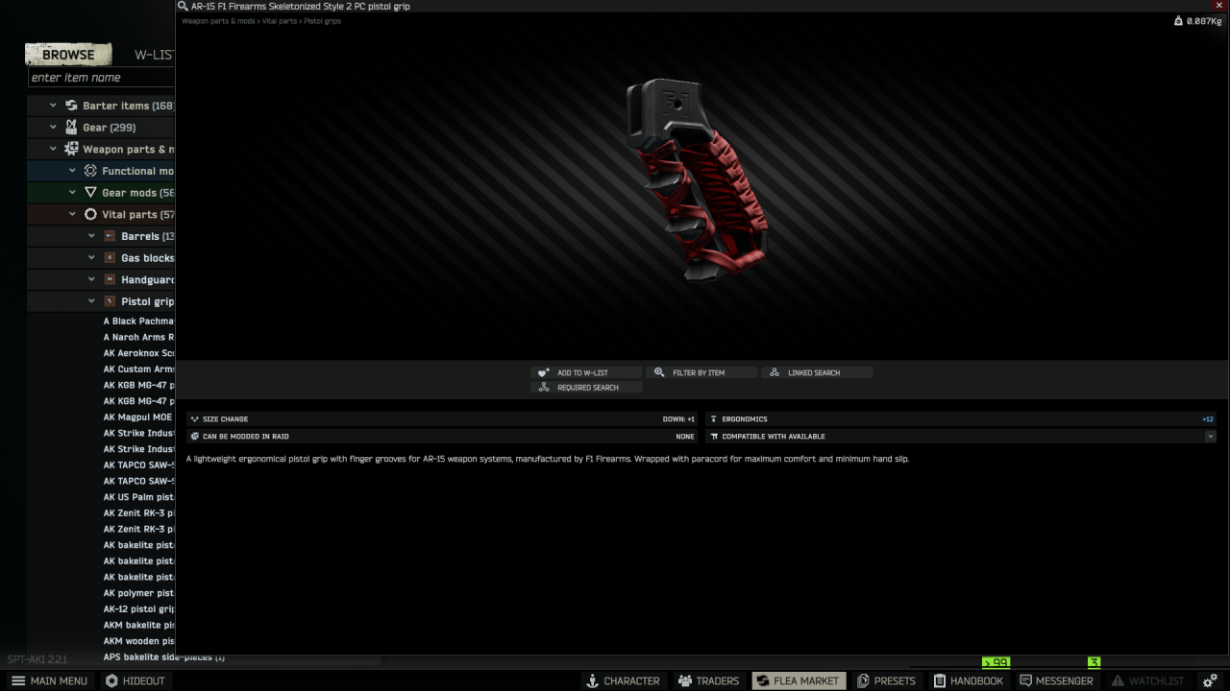This screenshot has height=691, width=1230.
Task: Click the Ergonomics stat icon
Action: pos(714,419)
